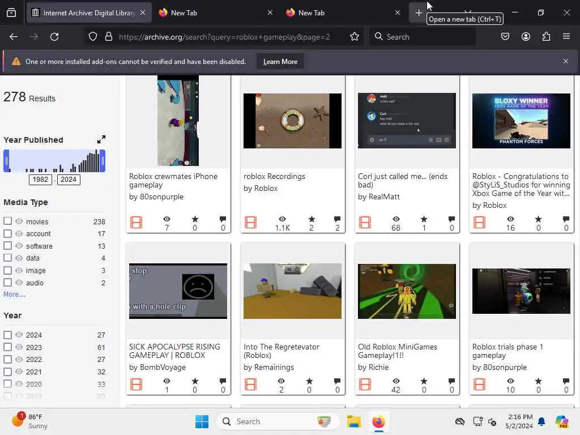This screenshot has width=580, height=435.
Task: Click Firefox icon in the taskbar
Action: coord(378,421)
